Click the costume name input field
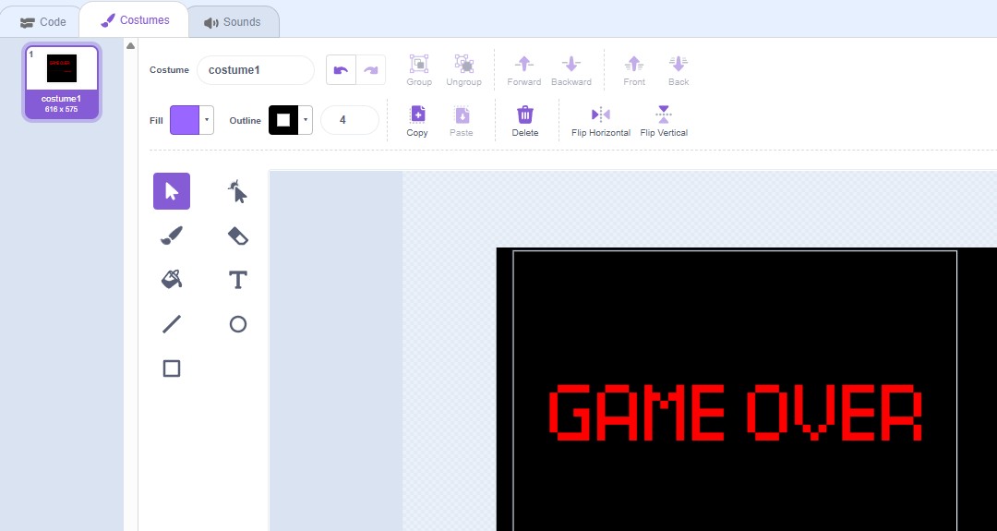This screenshot has width=997, height=531. tap(256, 70)
